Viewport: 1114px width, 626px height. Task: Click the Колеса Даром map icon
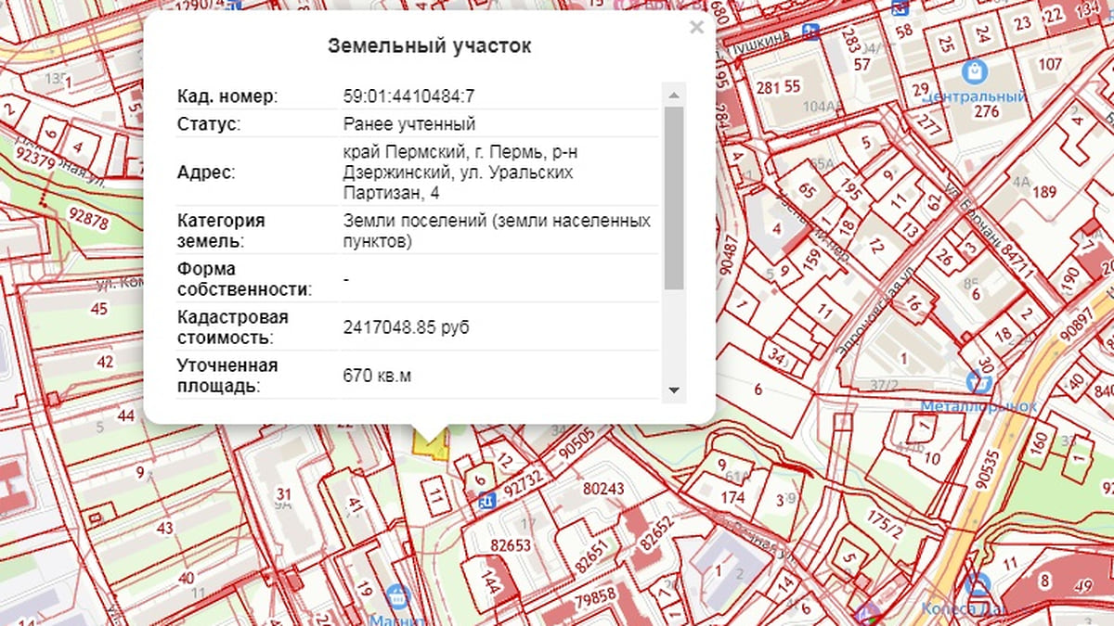pyautogui.click(x=976, y=586)
